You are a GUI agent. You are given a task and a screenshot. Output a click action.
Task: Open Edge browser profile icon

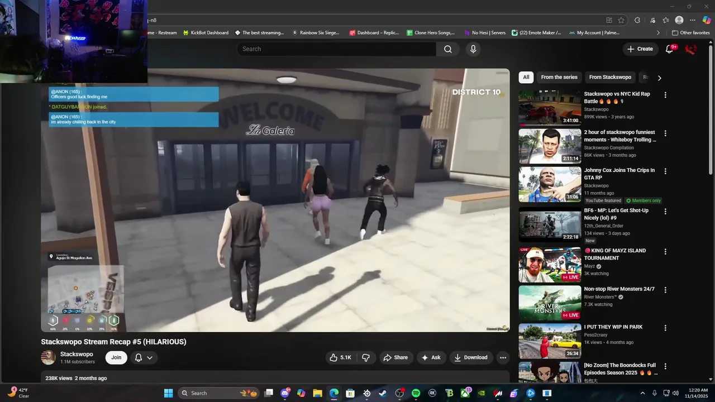[679, 20]
